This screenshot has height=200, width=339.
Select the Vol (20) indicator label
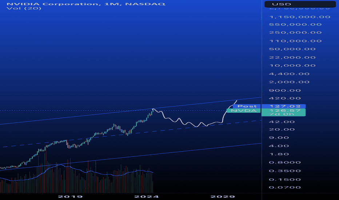tap(24, 8)
